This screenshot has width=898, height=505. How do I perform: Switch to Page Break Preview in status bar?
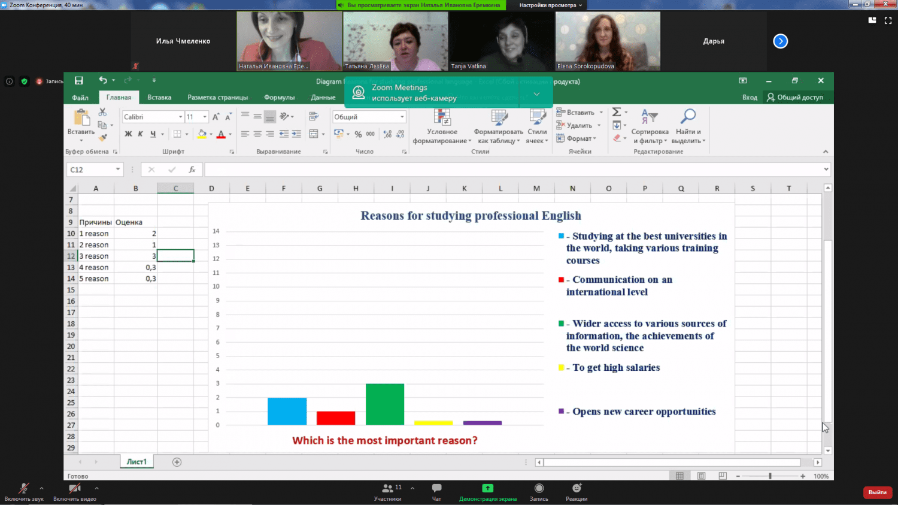click(723, 476)
